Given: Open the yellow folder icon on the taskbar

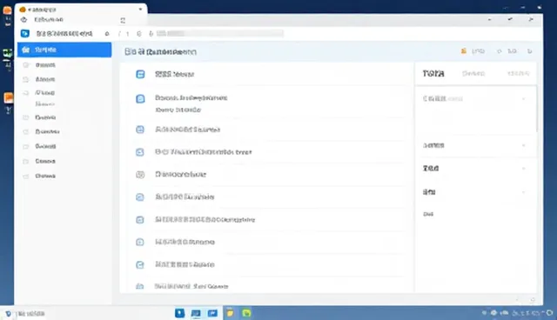Looking at the screenshot, I should 230,313.
